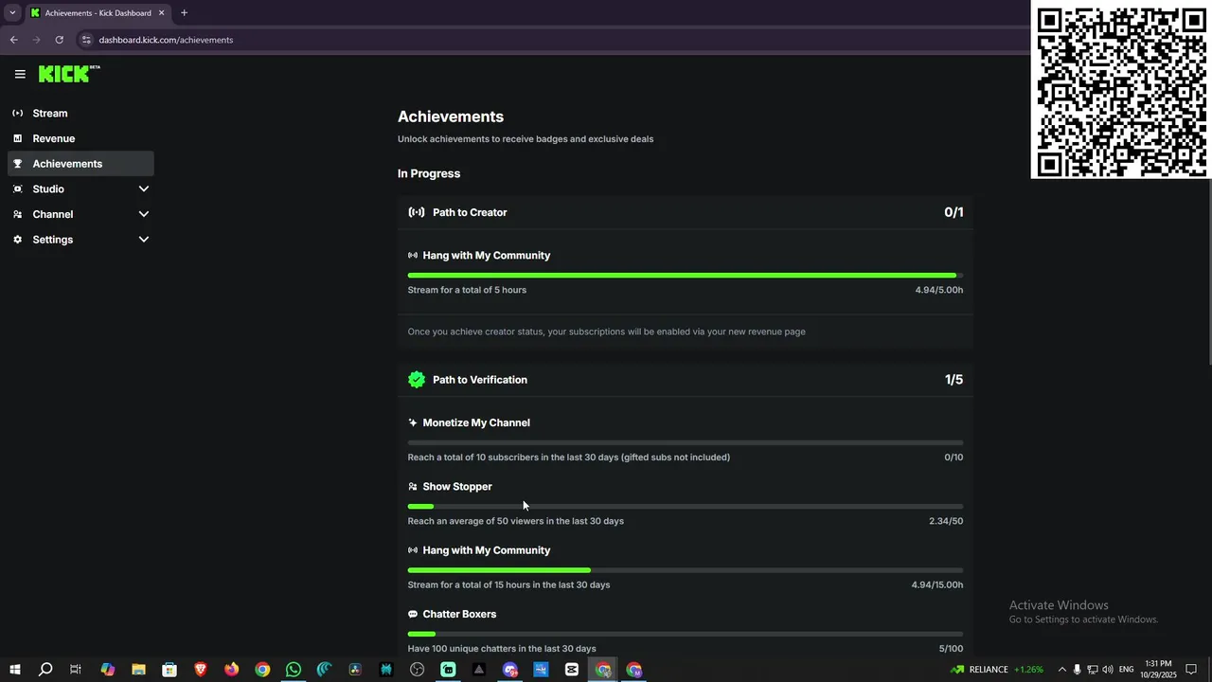The image size is (1212, 682).
Task: Click the browser address bar
Action: click(x=549, y=40)
